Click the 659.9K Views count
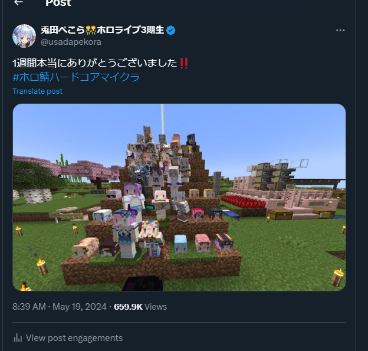The height and width of the screenshot is (351, 368). (140, 307)
